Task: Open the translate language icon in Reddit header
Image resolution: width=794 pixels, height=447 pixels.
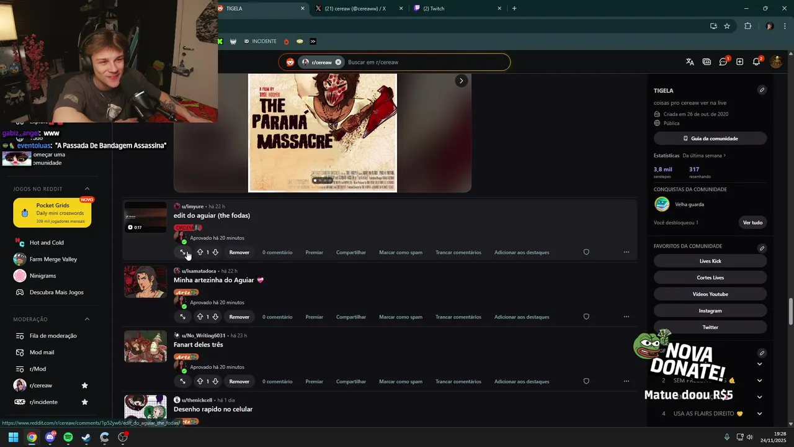Action: point(690,62)
